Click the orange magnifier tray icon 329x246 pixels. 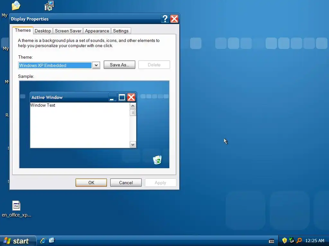[299, 240]
